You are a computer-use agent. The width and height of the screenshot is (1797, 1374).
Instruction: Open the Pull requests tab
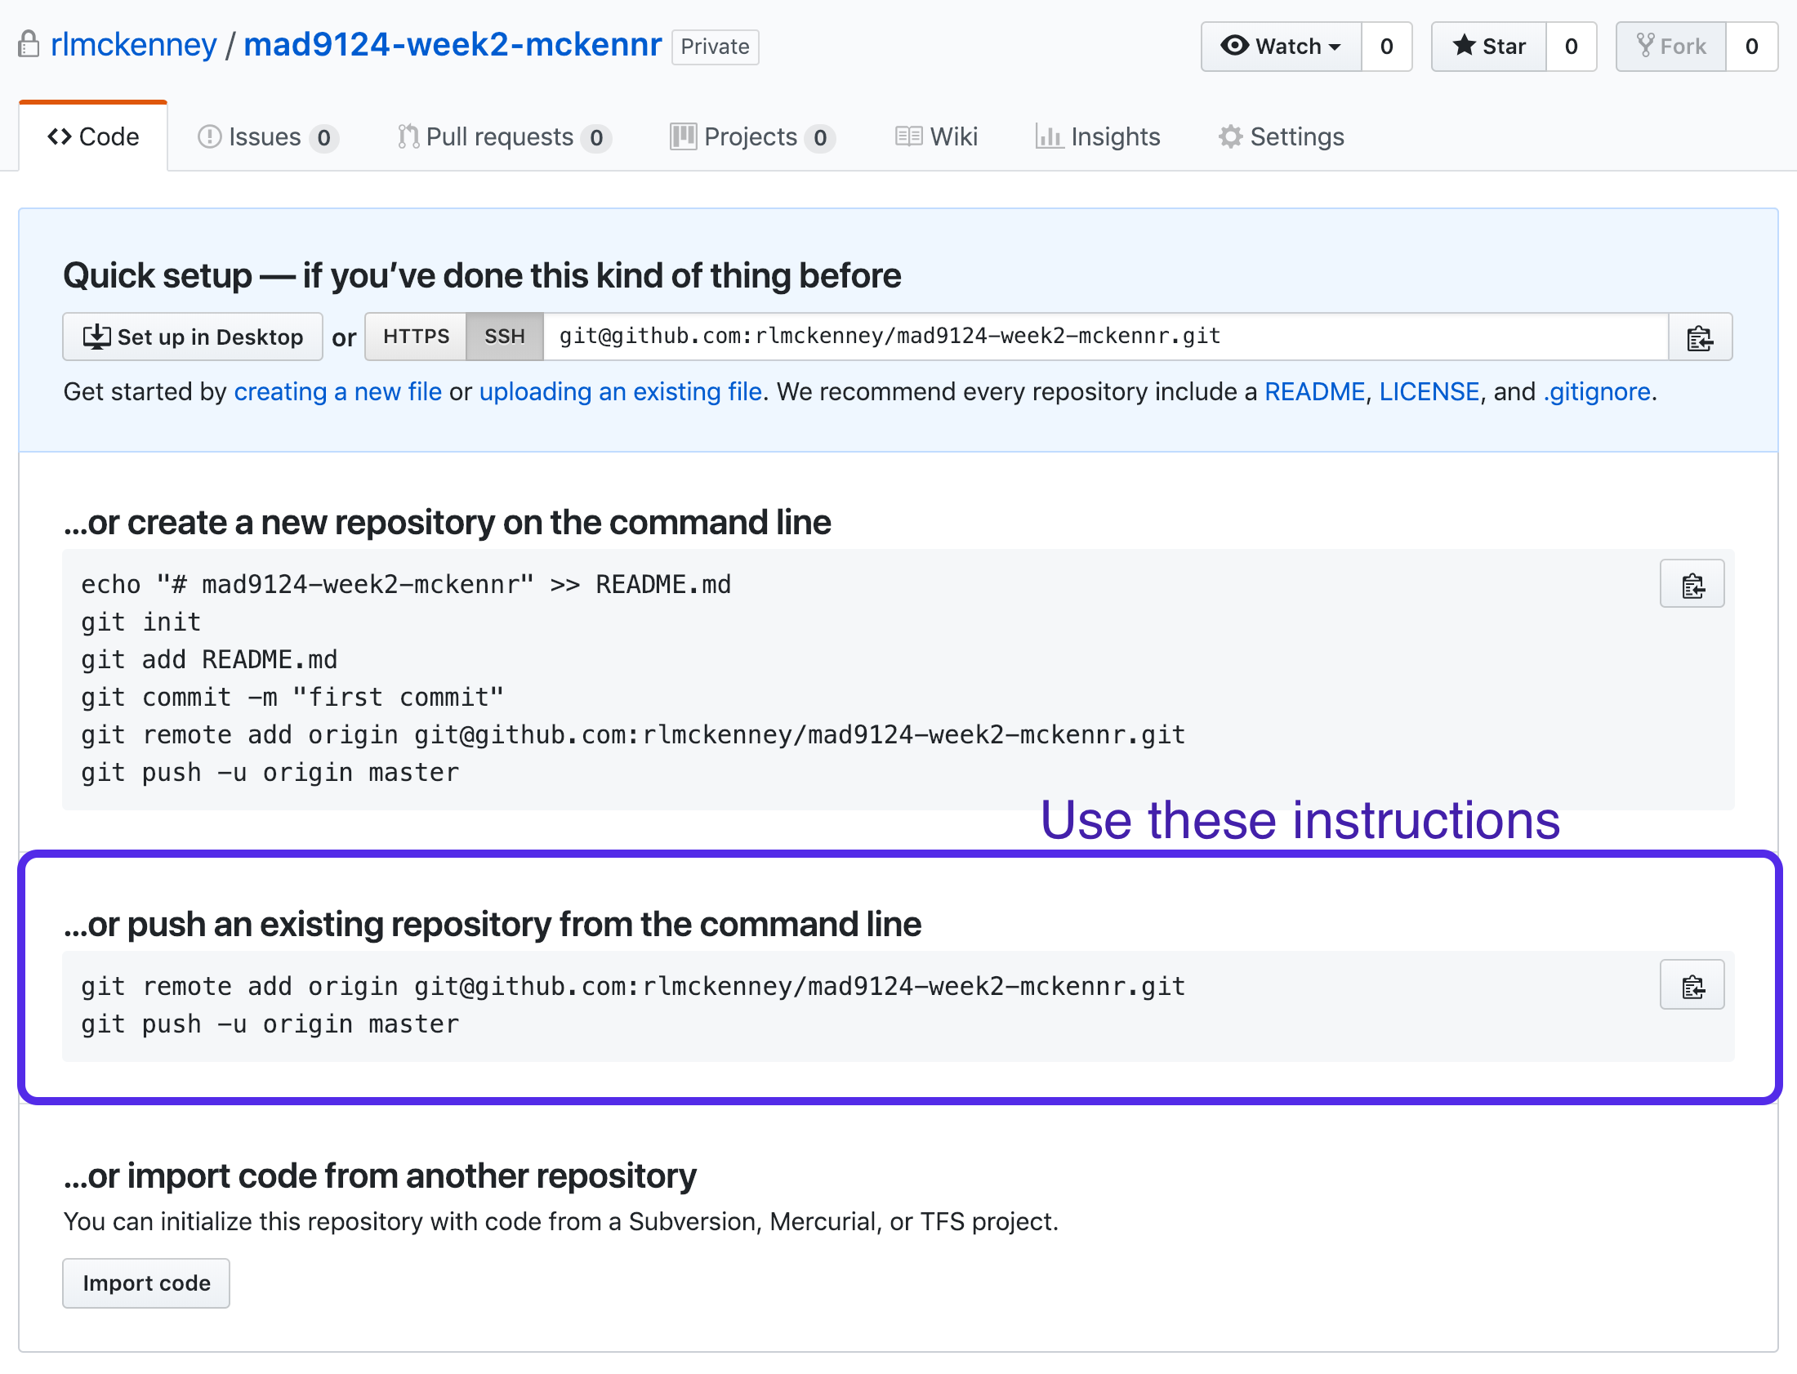tap(504, 136)
